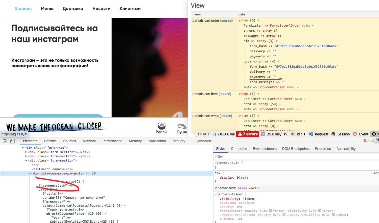The width and height of the screenshot is (379, 223).
Task: Click the element.style rule block
Action: coord(296,165)
